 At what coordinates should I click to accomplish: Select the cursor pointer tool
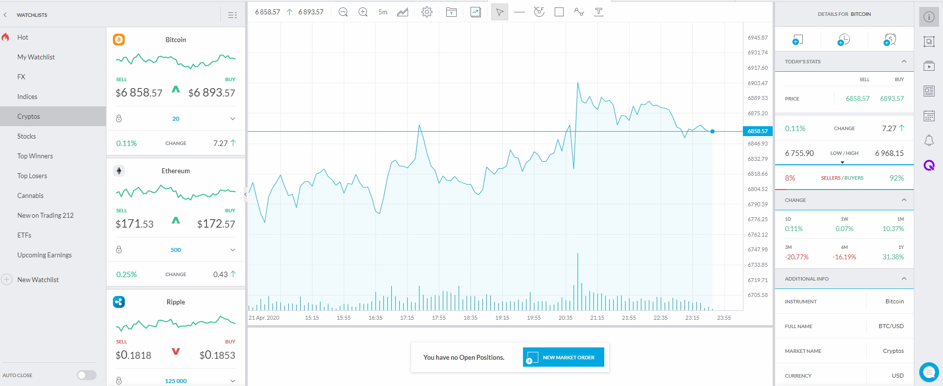pos(500,12)
